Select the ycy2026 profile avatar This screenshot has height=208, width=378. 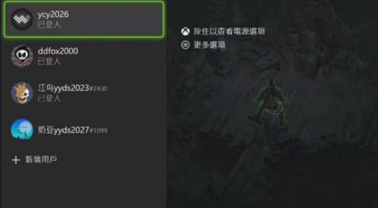pos(22,19)
